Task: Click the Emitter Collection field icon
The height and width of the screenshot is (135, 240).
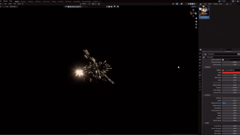Action: pos(223,60)
